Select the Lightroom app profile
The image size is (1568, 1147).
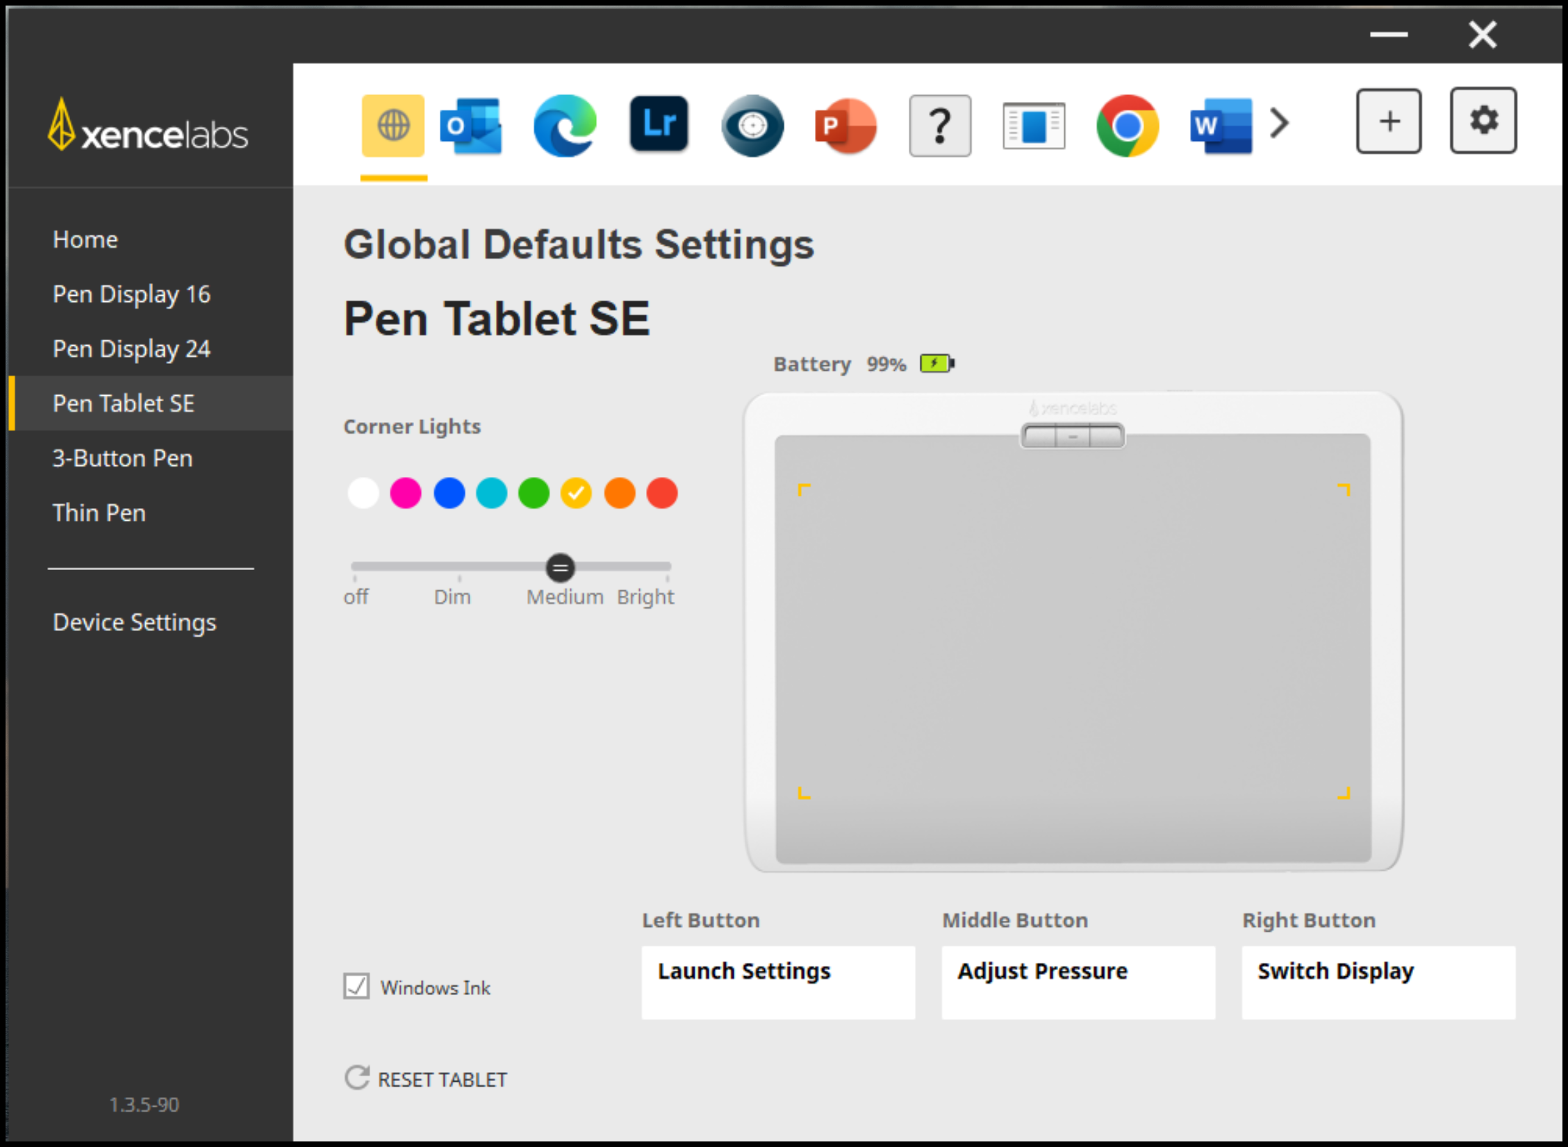tap(659, 124)
